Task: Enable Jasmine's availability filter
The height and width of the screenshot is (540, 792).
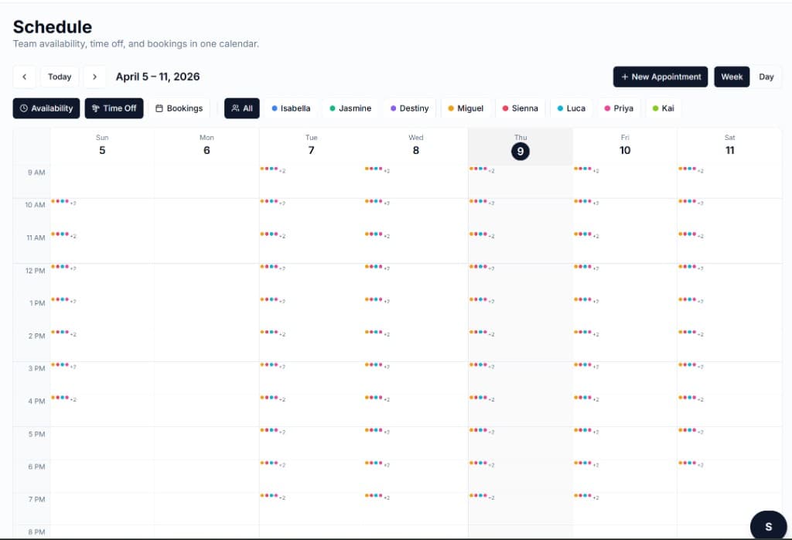Action: (350, 108)
